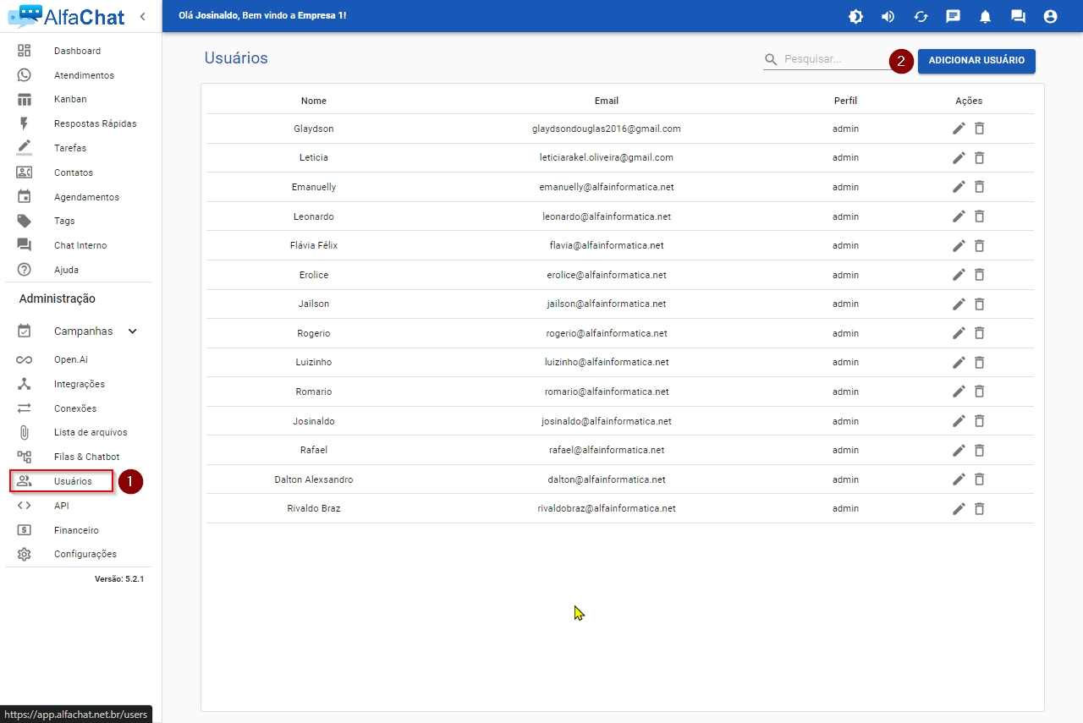Delete user Leticia with trash icon

click(979, 158)
